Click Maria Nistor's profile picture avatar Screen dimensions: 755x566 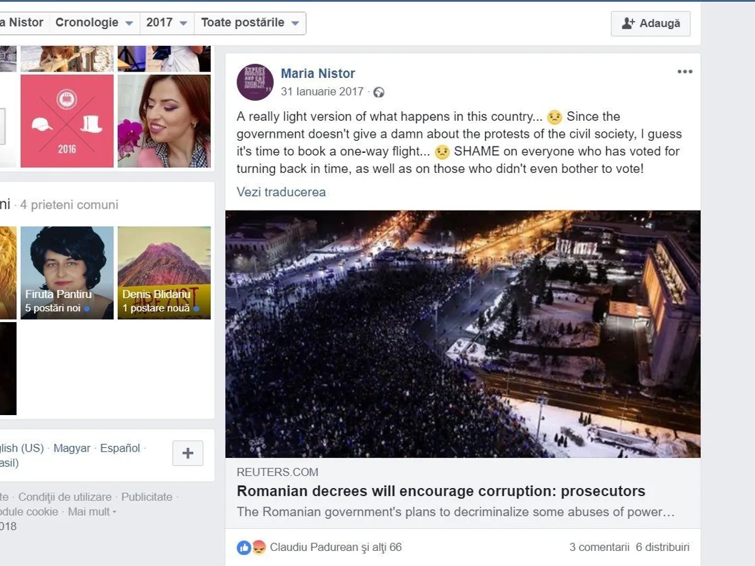click(x=255, y=82)
